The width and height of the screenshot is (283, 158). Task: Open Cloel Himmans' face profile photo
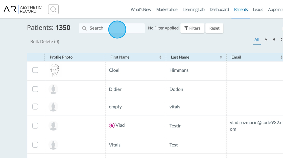click(55, 70)
